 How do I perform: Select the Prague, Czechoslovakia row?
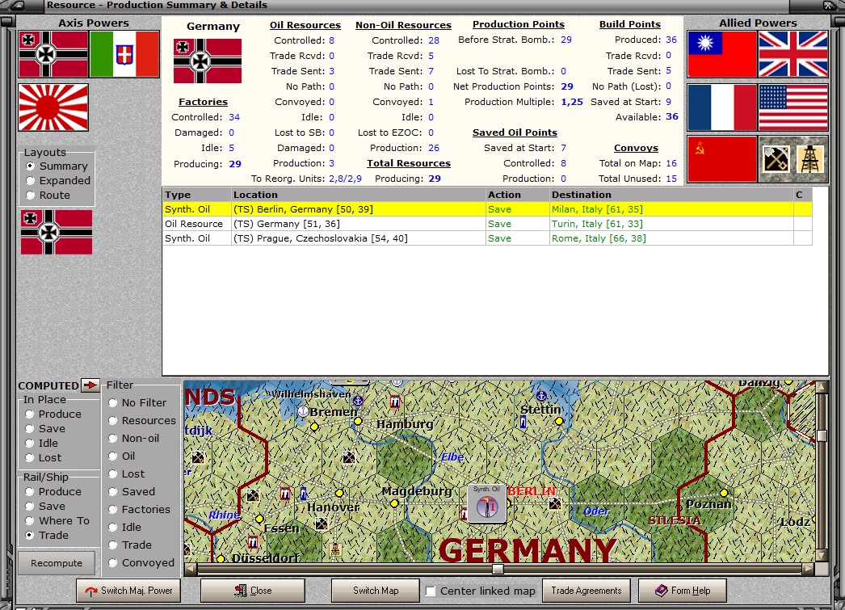(x=487, y=238)
